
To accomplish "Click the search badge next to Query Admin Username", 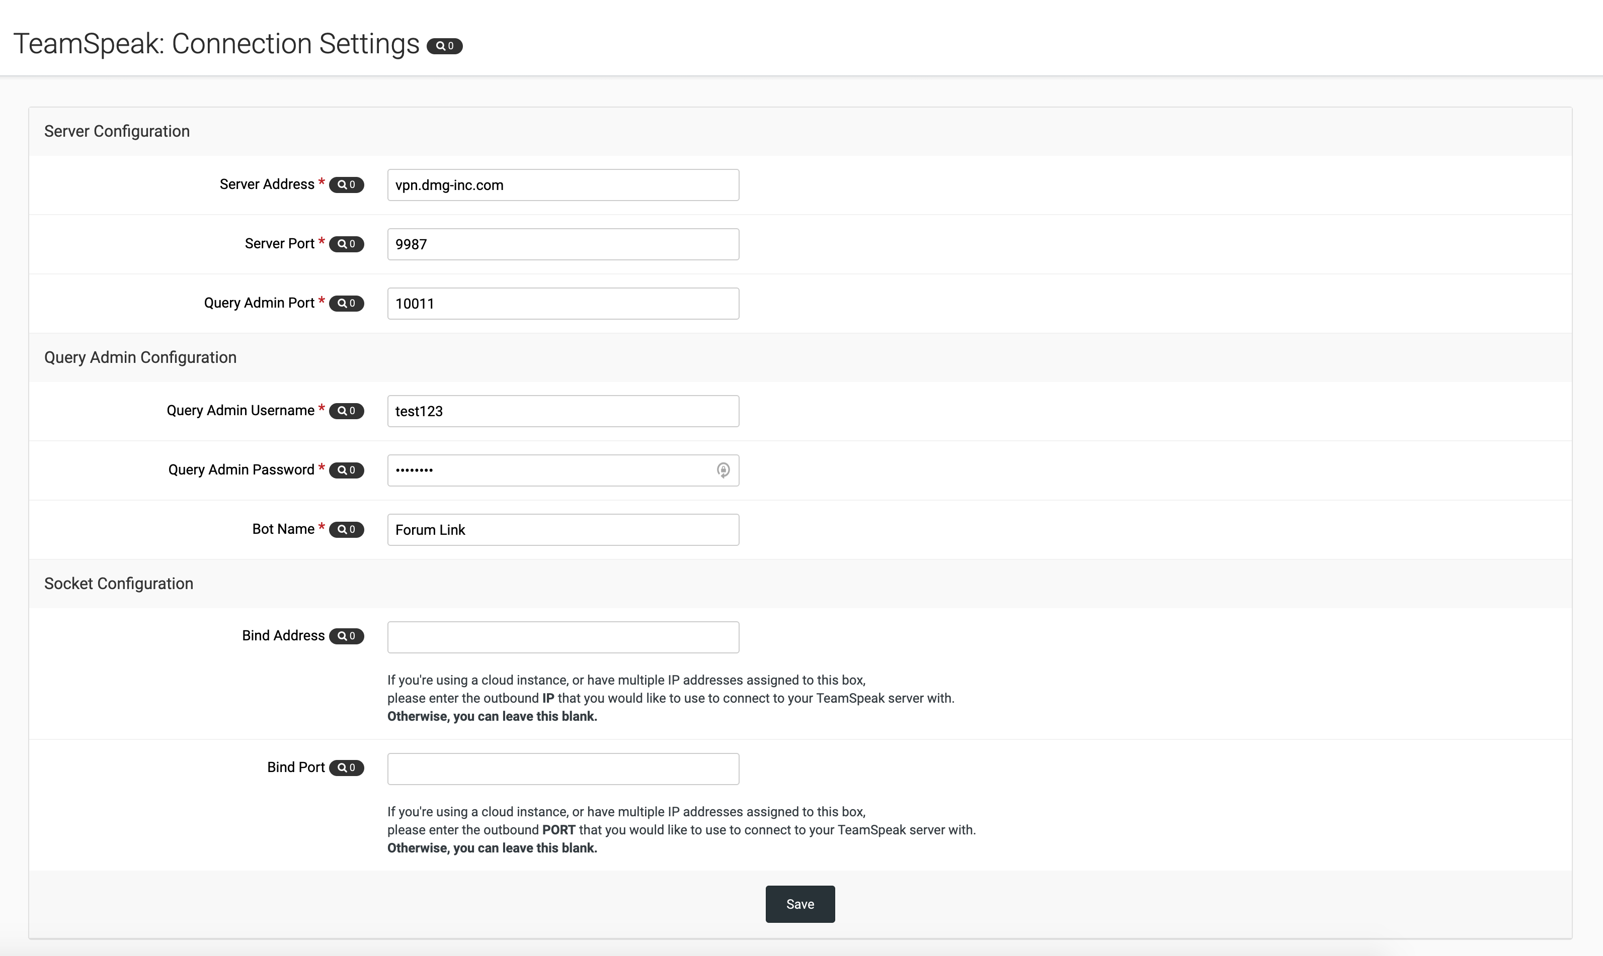I will pos(346,411).
